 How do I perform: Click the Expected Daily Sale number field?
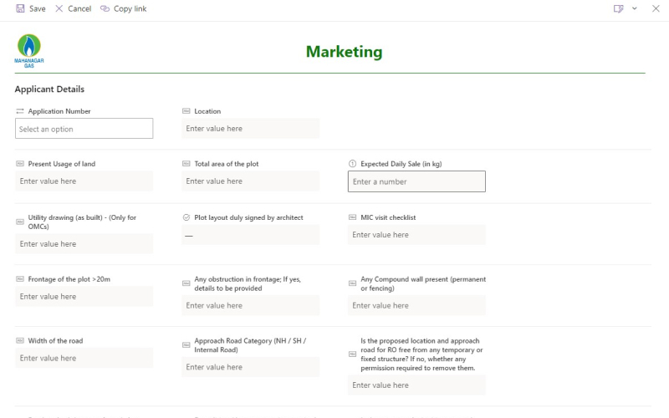point(416,181)
